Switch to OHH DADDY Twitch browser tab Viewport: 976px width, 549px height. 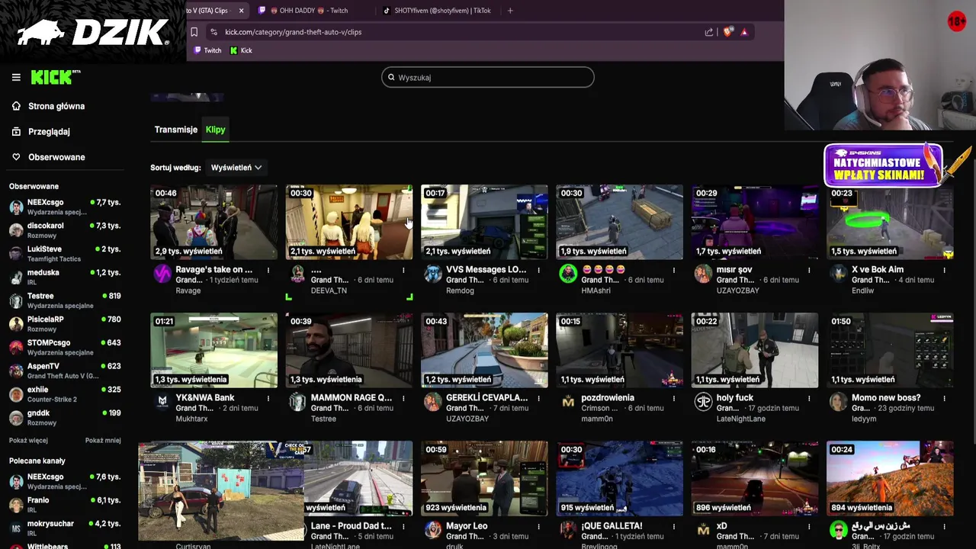313,11
